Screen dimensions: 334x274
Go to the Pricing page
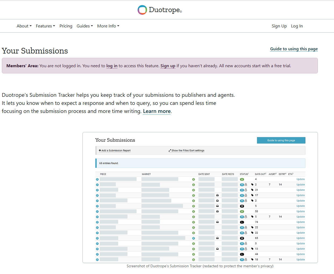[66, 26]
